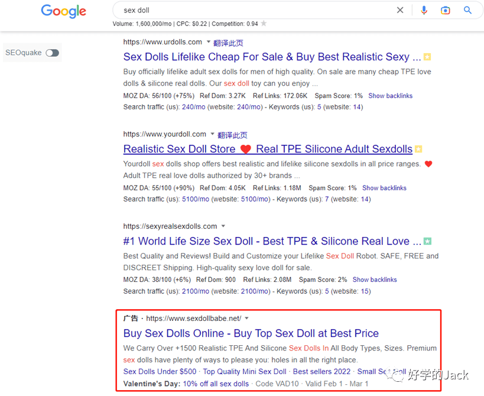The width and height of the screenshot is (484, 396).
Task: Expand dropdown arrow next to sexyrealsexdolls.com URL
Action: coord(223,226)
